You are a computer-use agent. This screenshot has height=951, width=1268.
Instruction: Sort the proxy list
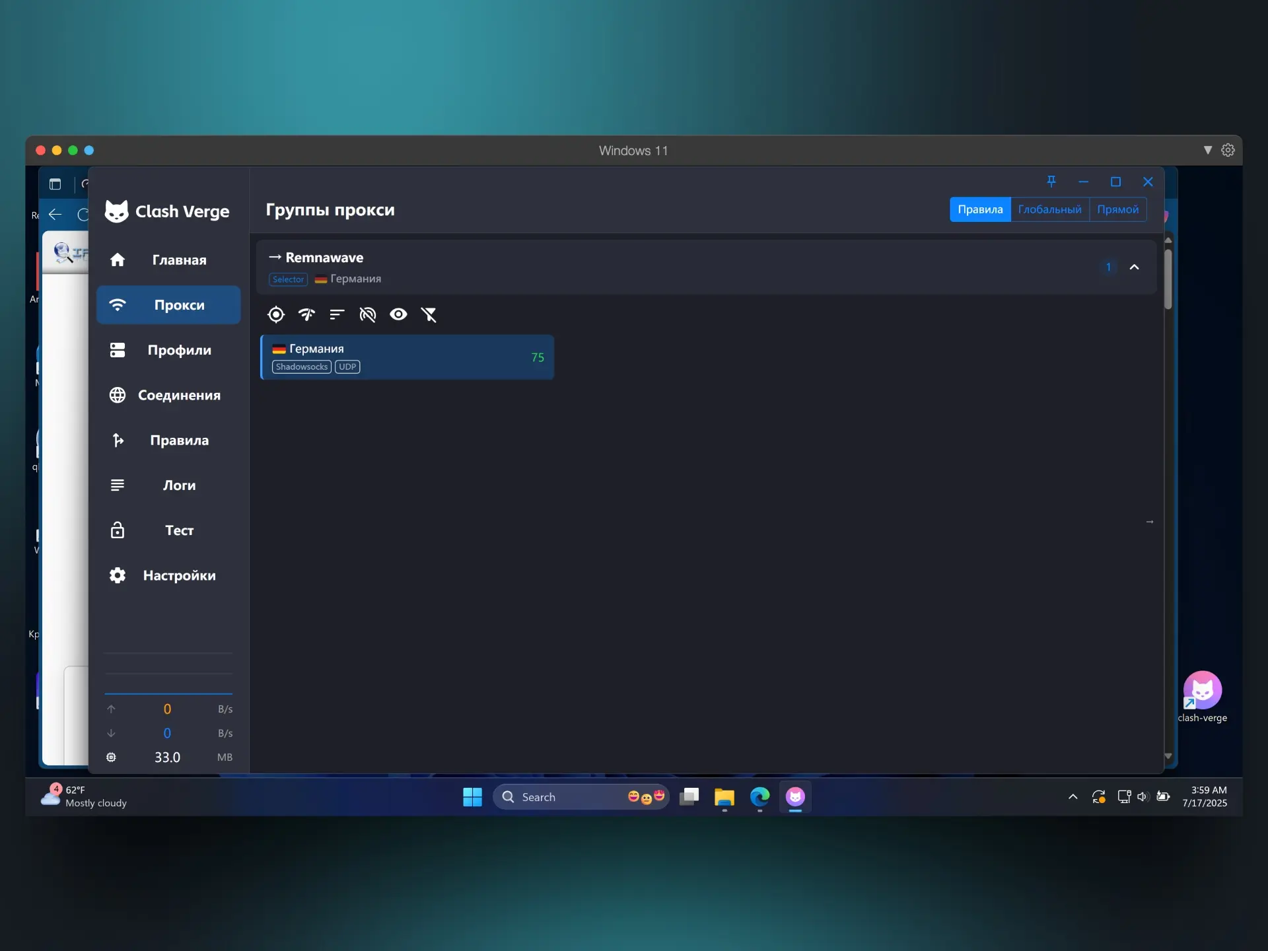337,314
